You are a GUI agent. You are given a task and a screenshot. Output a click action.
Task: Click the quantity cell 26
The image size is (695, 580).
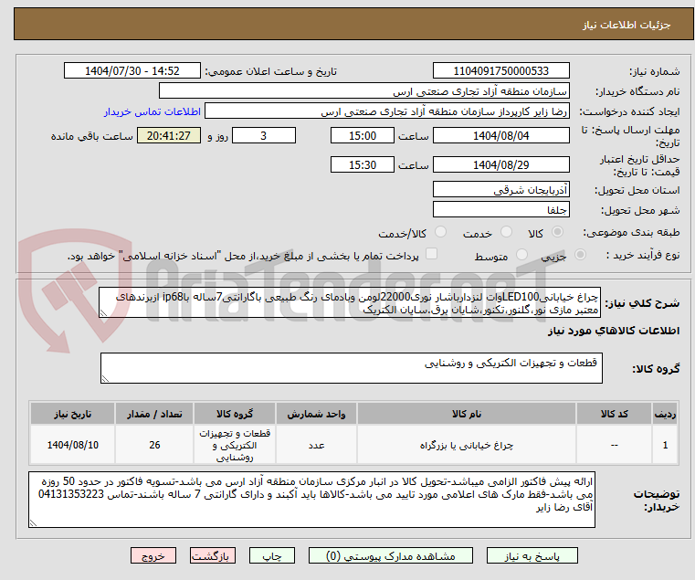coord(154,445)
